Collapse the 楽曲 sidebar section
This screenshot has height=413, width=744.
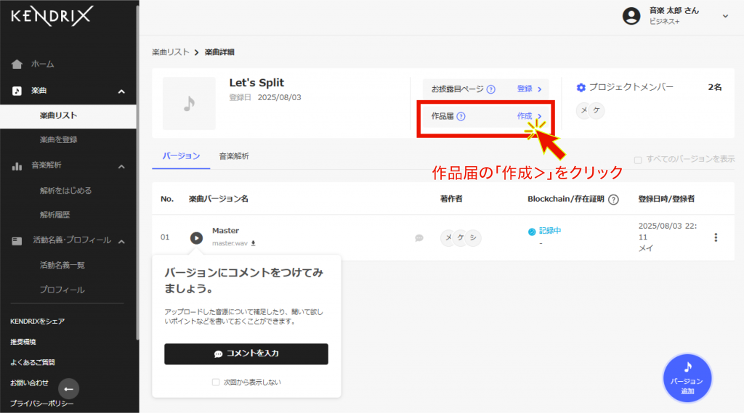(121, 91)
